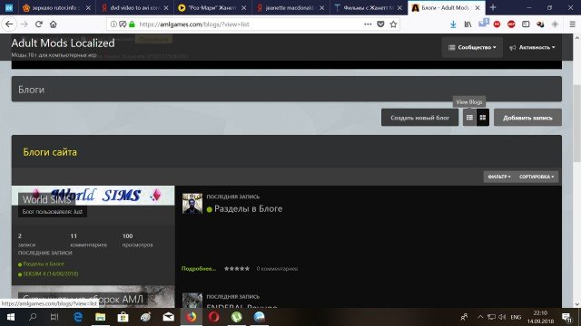581x326 pixels.
Task: Expand the Активность dropdown menu
Action: (532, 47)
